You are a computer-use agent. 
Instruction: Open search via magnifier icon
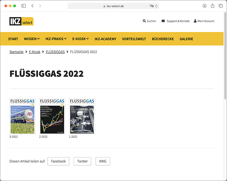(x=144, y=21)
